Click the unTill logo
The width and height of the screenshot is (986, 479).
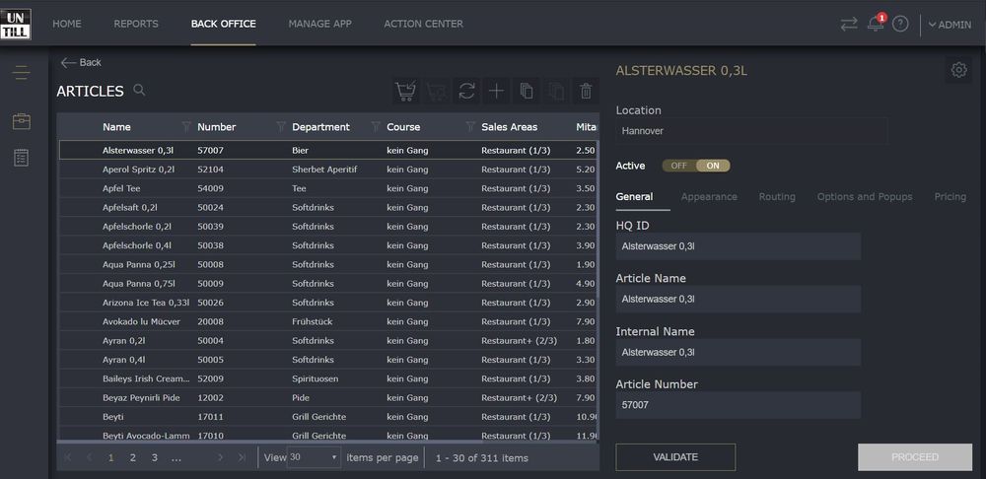[16, 24]
